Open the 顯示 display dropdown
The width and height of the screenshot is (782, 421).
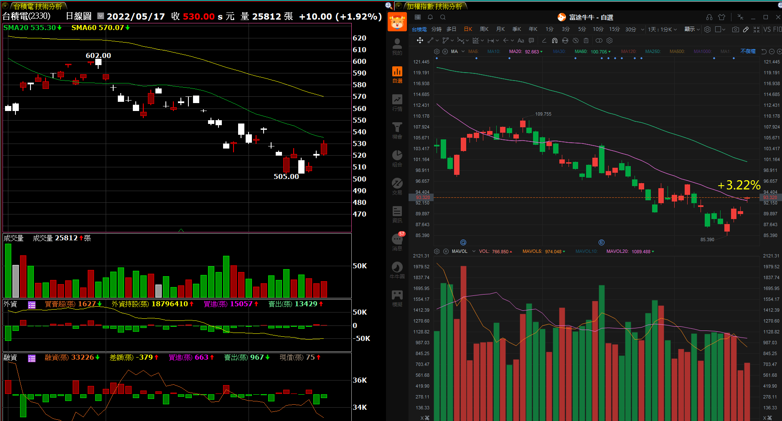pyautogui.click(x=692, y=29)
